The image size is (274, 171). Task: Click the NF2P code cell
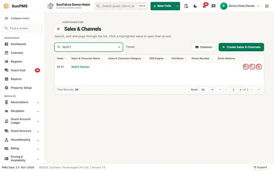pos(61,67)
